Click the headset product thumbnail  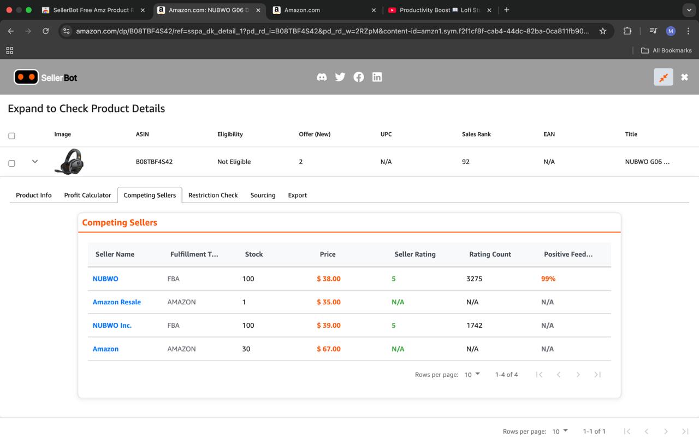coord(69,162)
